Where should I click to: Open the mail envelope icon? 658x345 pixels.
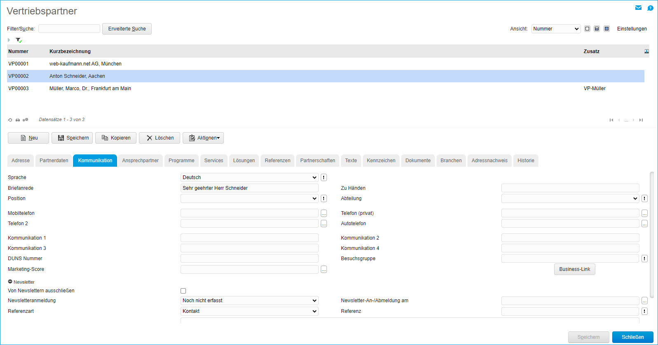638,8
